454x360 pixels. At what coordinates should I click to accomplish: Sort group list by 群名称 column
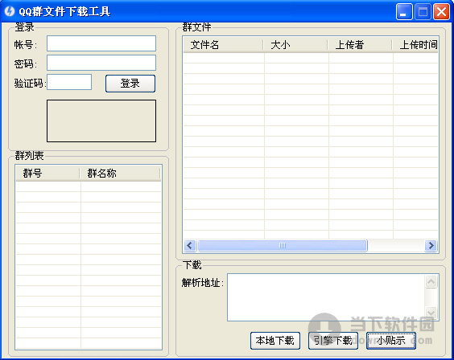coord(120,174)
